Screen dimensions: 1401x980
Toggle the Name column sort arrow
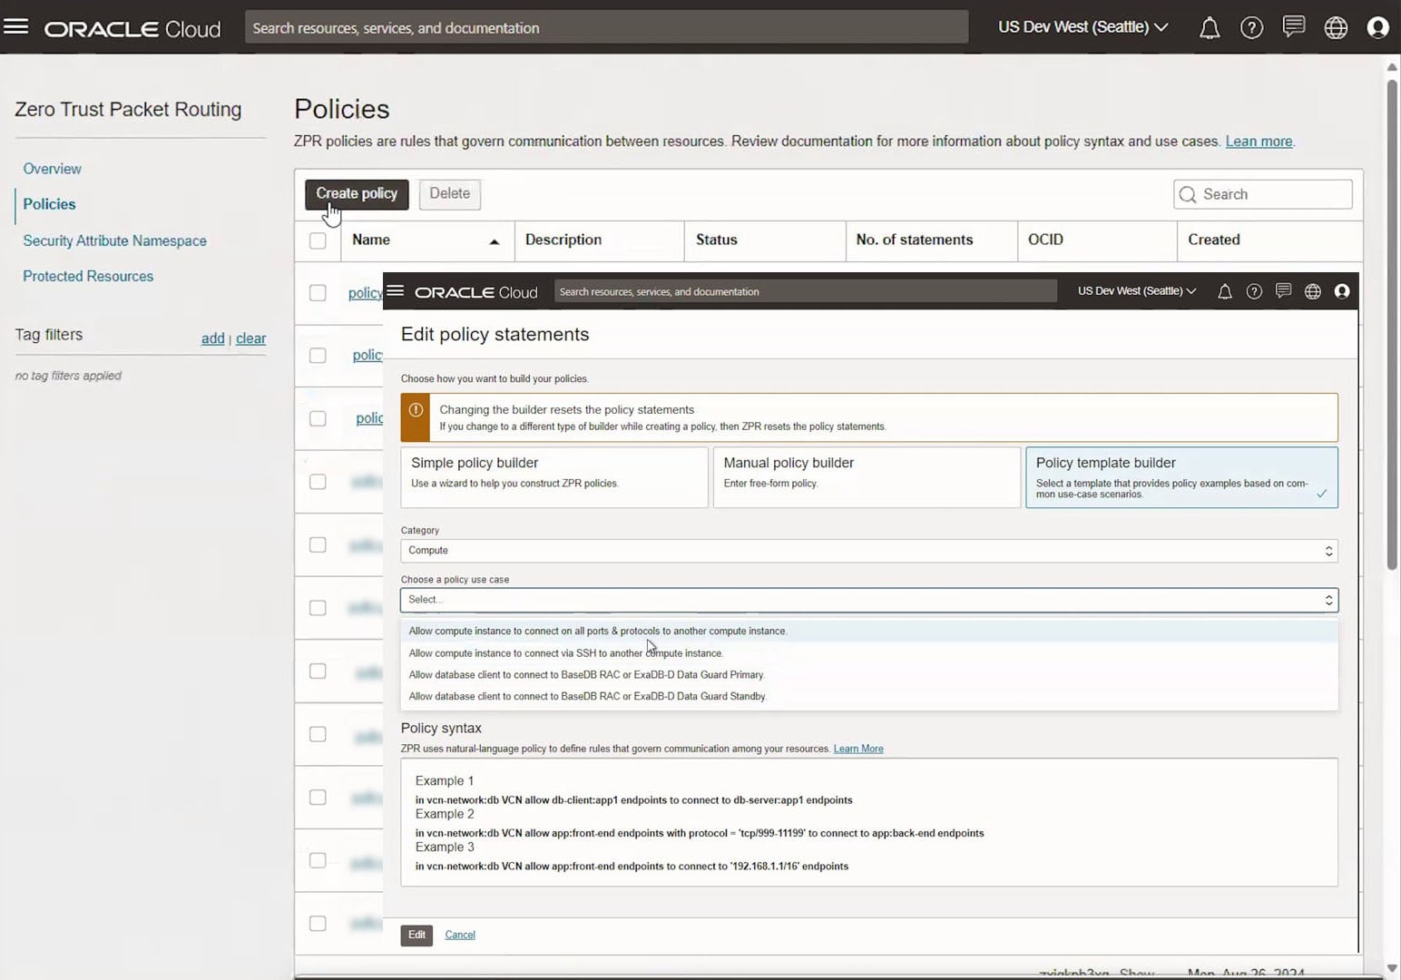(x=494, y=240)
